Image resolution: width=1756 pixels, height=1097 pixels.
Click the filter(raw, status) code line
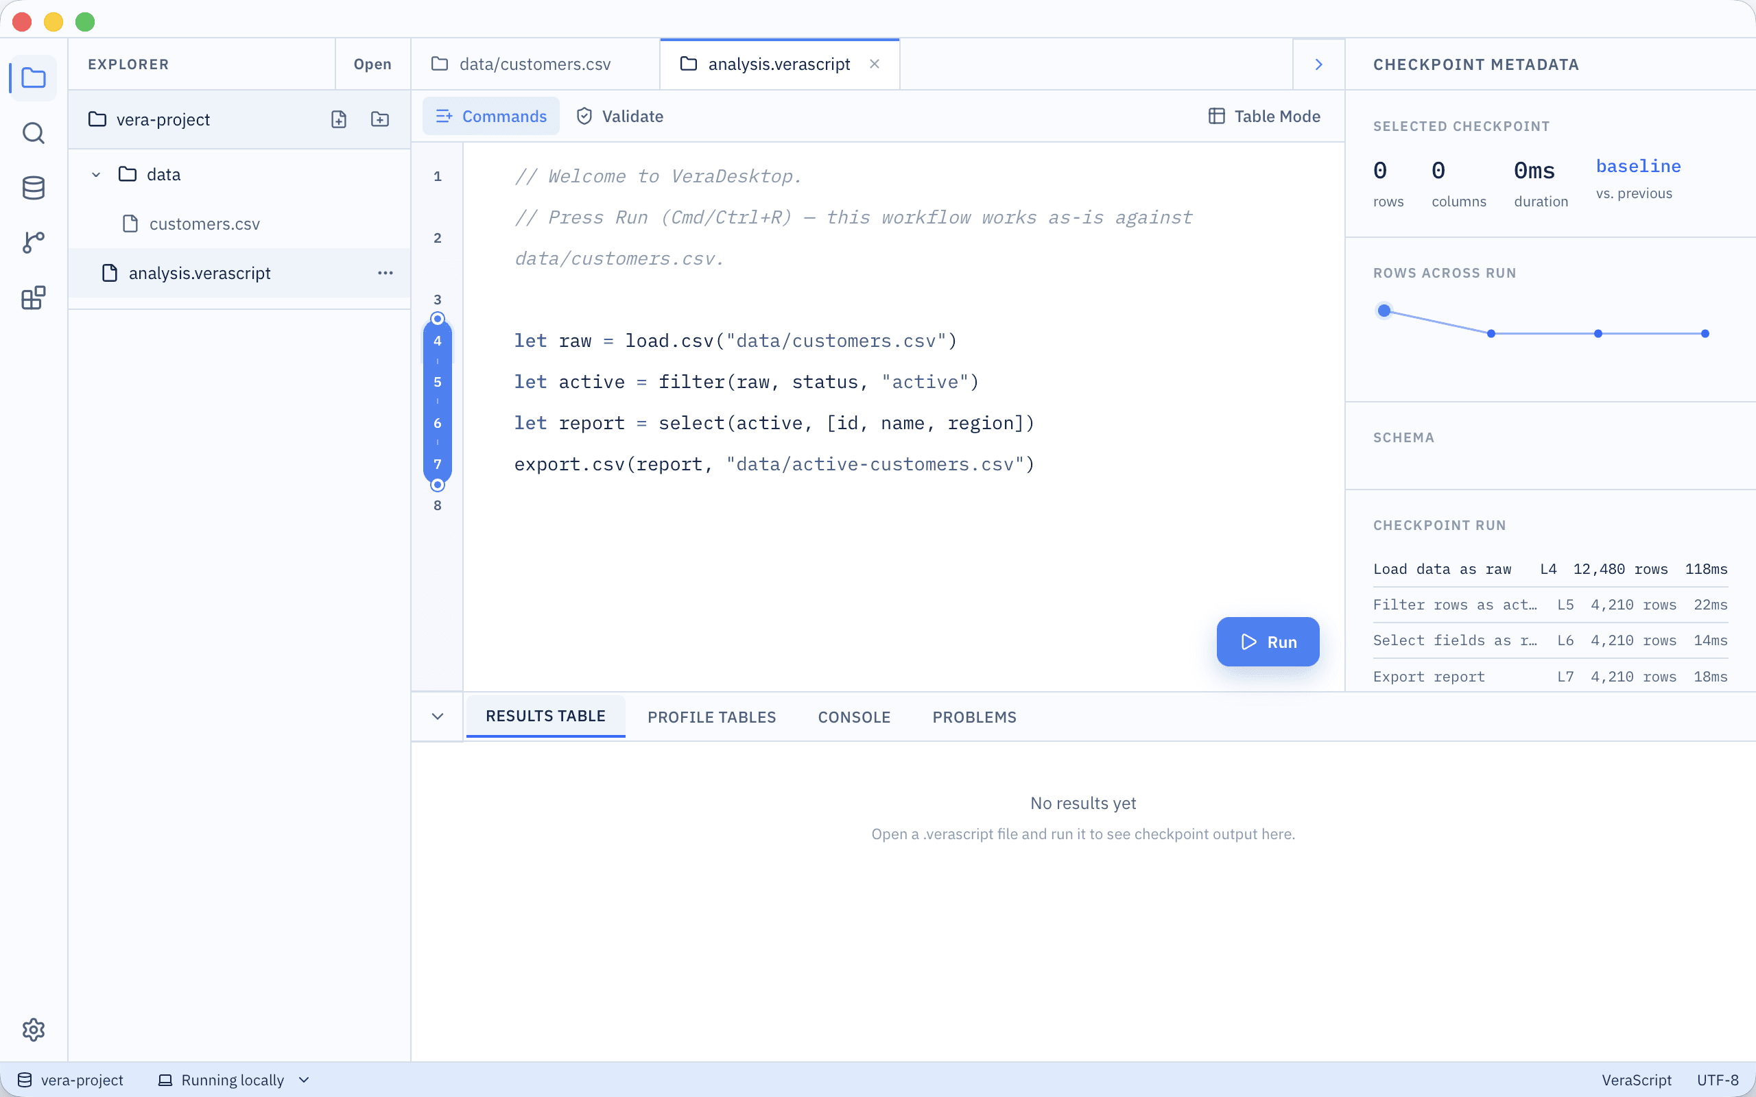tap(747, 382)
